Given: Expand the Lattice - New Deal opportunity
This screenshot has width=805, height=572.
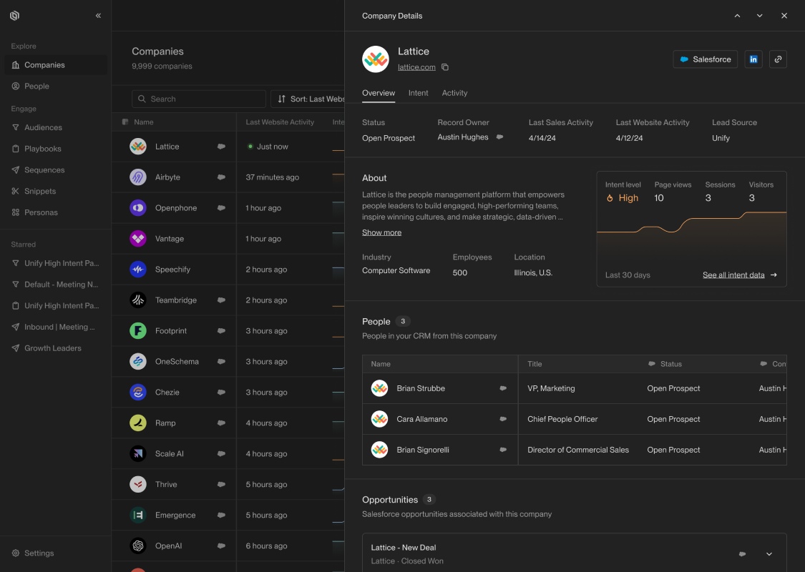Looking at the screenshot, I should point(769,554).
